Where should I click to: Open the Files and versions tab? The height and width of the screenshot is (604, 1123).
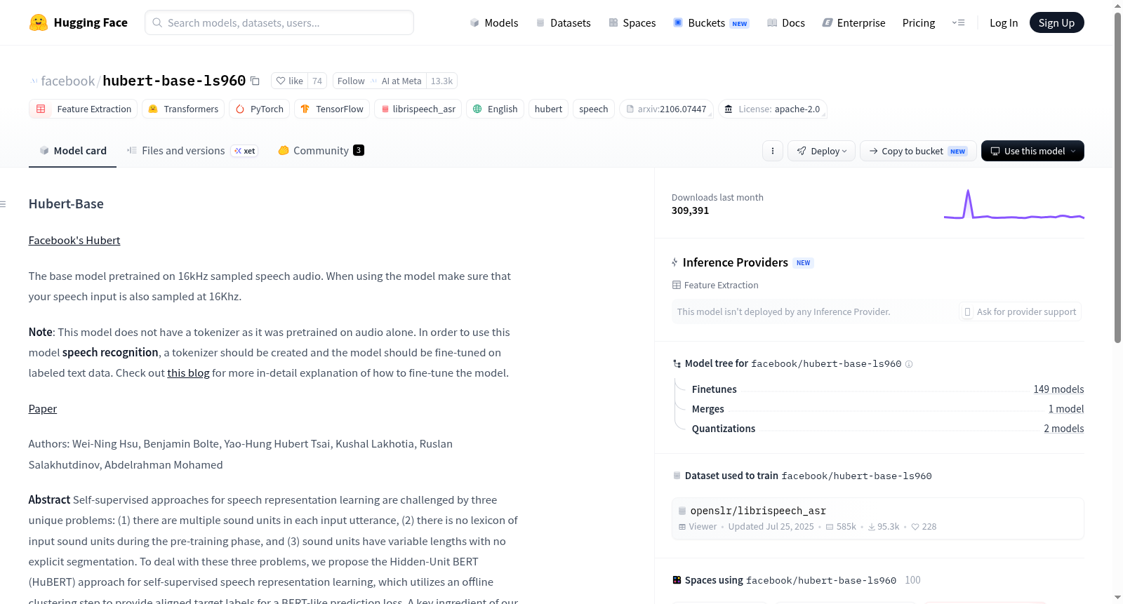point(192,151)
